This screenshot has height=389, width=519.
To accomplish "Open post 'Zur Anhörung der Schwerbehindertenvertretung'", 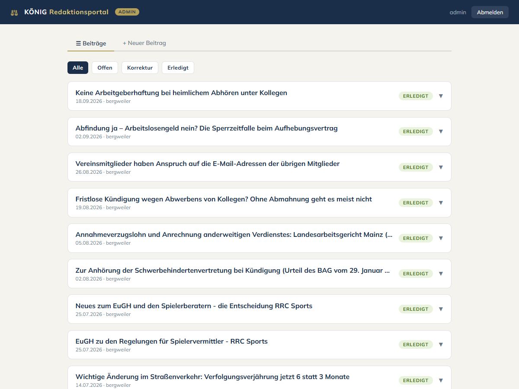I will (233, 270).
